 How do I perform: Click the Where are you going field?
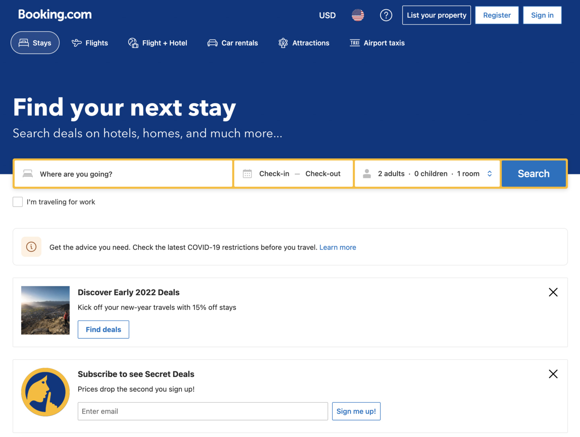(121, 174)
